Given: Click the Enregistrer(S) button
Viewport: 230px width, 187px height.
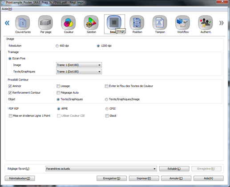Looking at the screenshot, I should (x=112, y=178).
